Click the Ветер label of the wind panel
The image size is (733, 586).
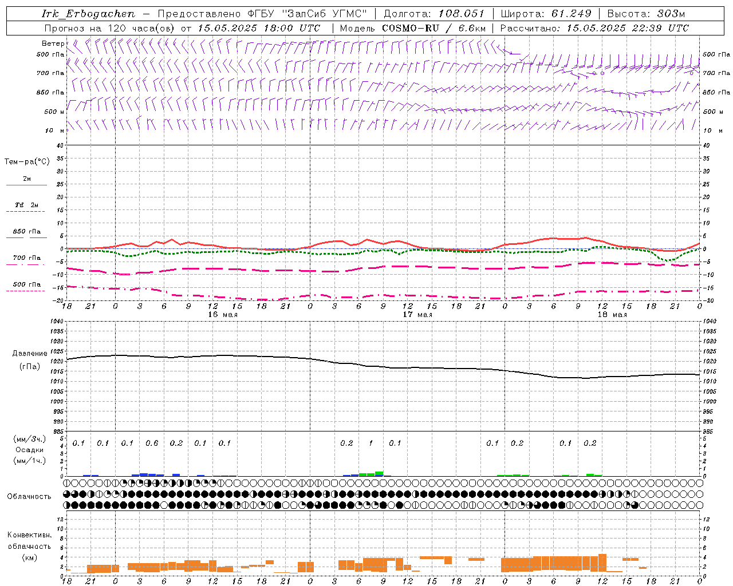pos(53,43)
